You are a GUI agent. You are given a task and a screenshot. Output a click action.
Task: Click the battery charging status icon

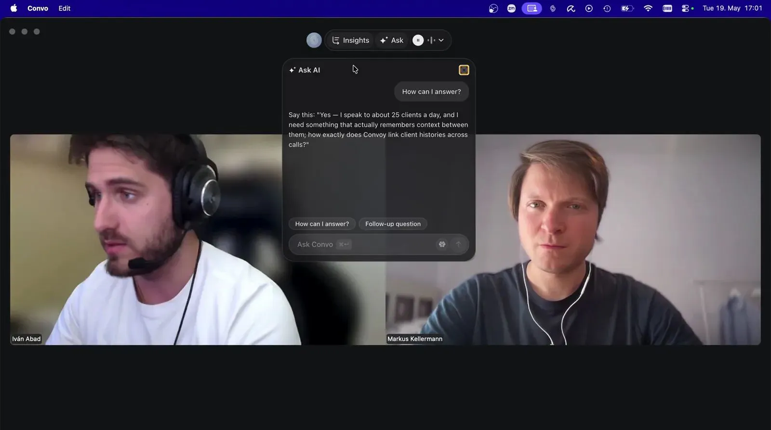pos(627,8)
